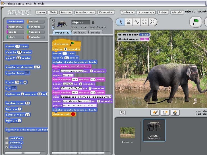The height and width of the screenshot is (155, 207).
Task: Click the esperar 1 segundos block
Action: tap(66, 49)
